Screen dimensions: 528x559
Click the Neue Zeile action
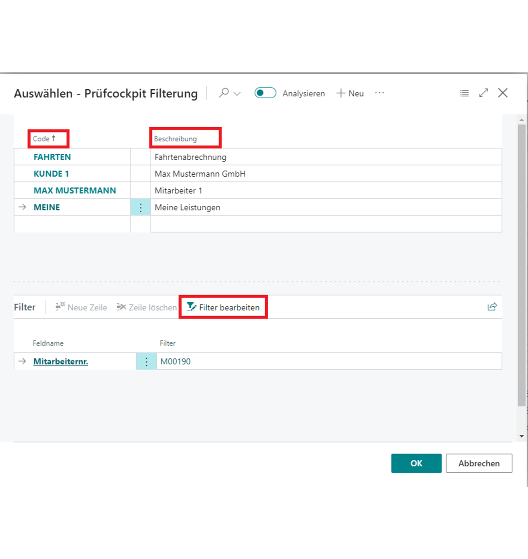click(81, 307)
